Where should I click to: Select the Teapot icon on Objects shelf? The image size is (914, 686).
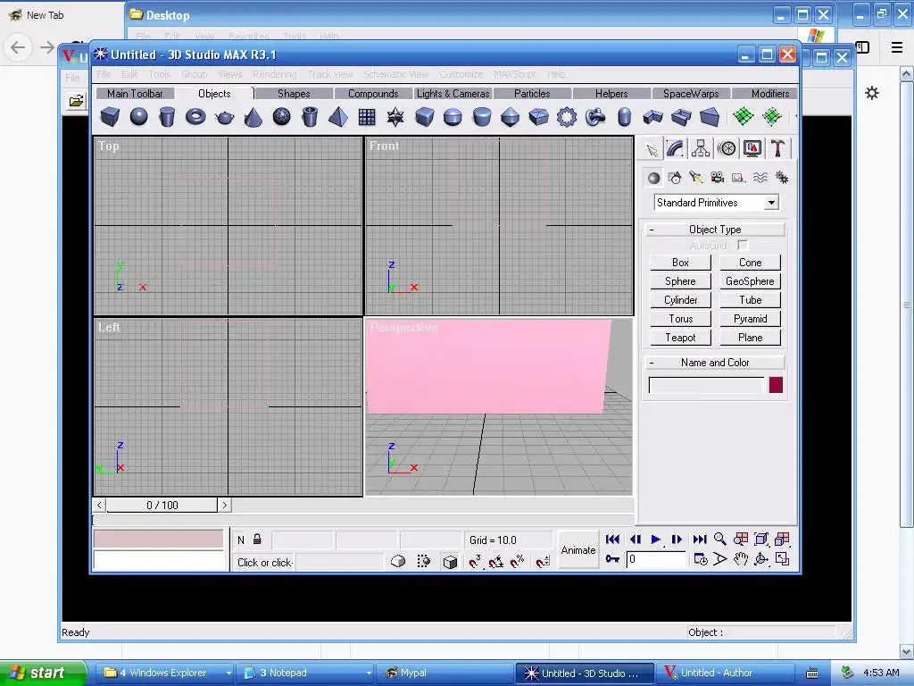pos(224,117)
